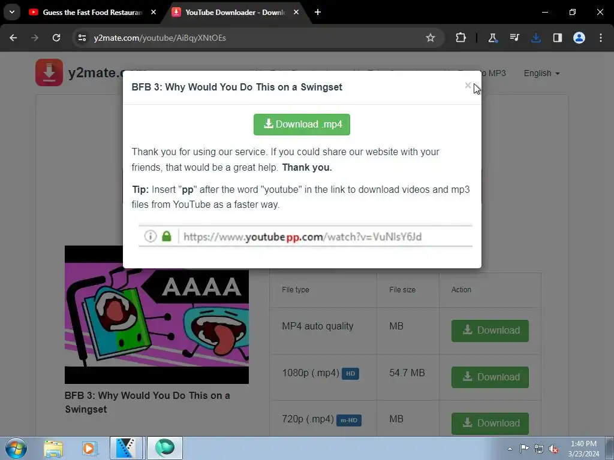Open Chrome Labs flask icon
This screenshot has width=614, height=460.
point(493,38)
